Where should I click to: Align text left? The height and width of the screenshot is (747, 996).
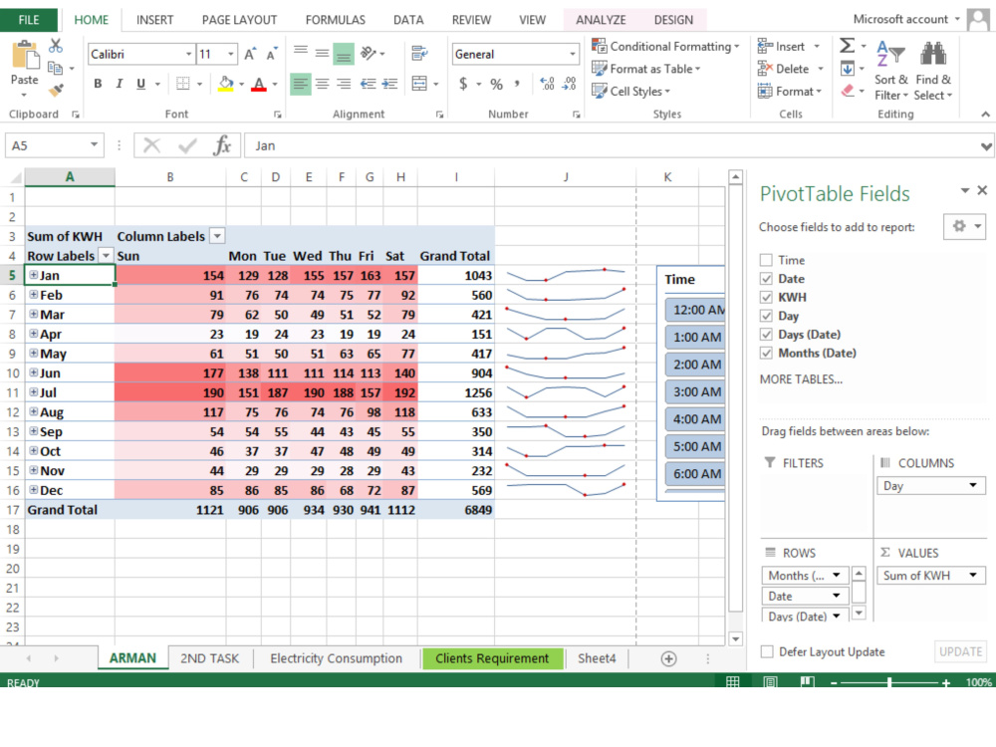301,84
